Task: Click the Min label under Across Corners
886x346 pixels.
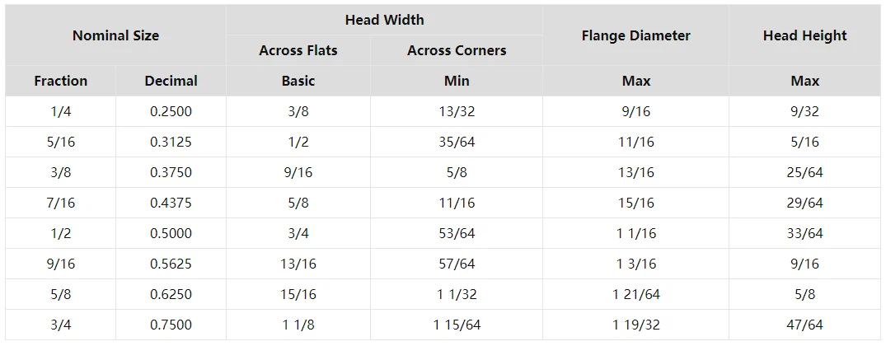Action: tap(457, 81)
